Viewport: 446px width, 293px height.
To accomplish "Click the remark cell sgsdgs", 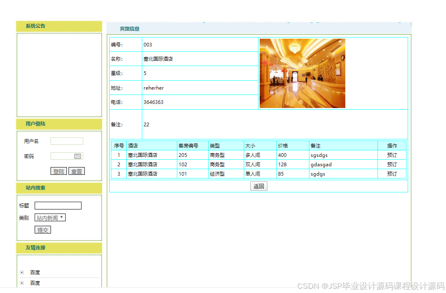I will (x=319, y=155).
